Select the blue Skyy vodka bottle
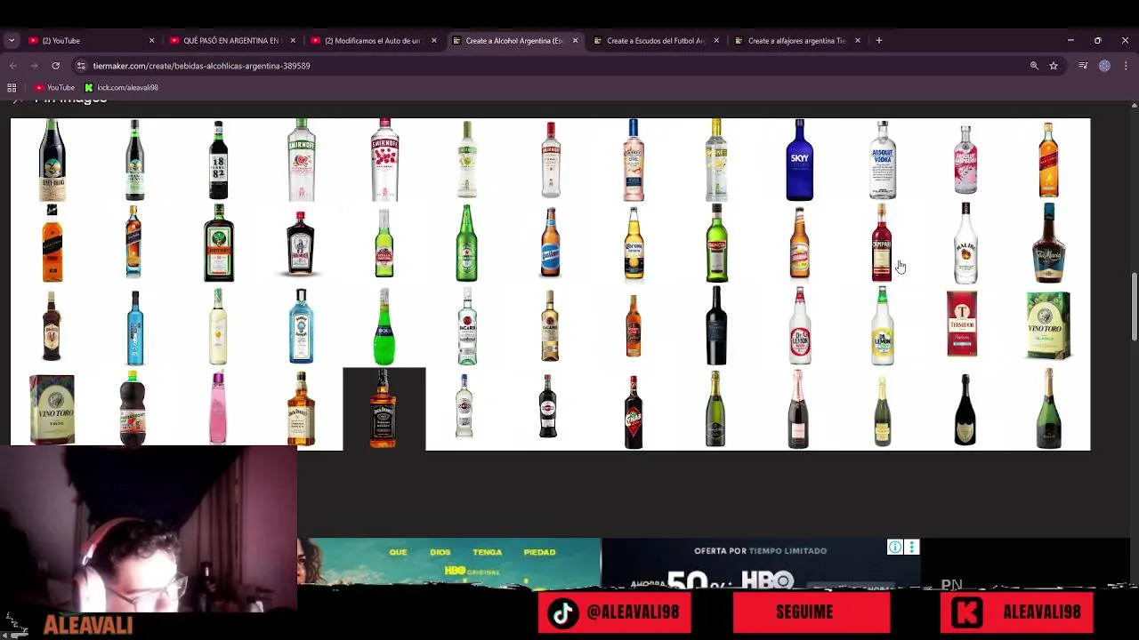1139x640 pixels. tap(799, 160)
